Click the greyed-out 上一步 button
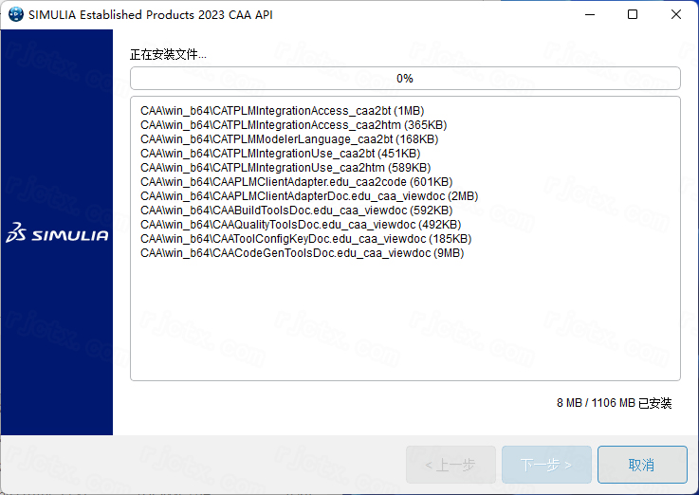The height and width of the screenshot is (495, 699). point(451,465)
